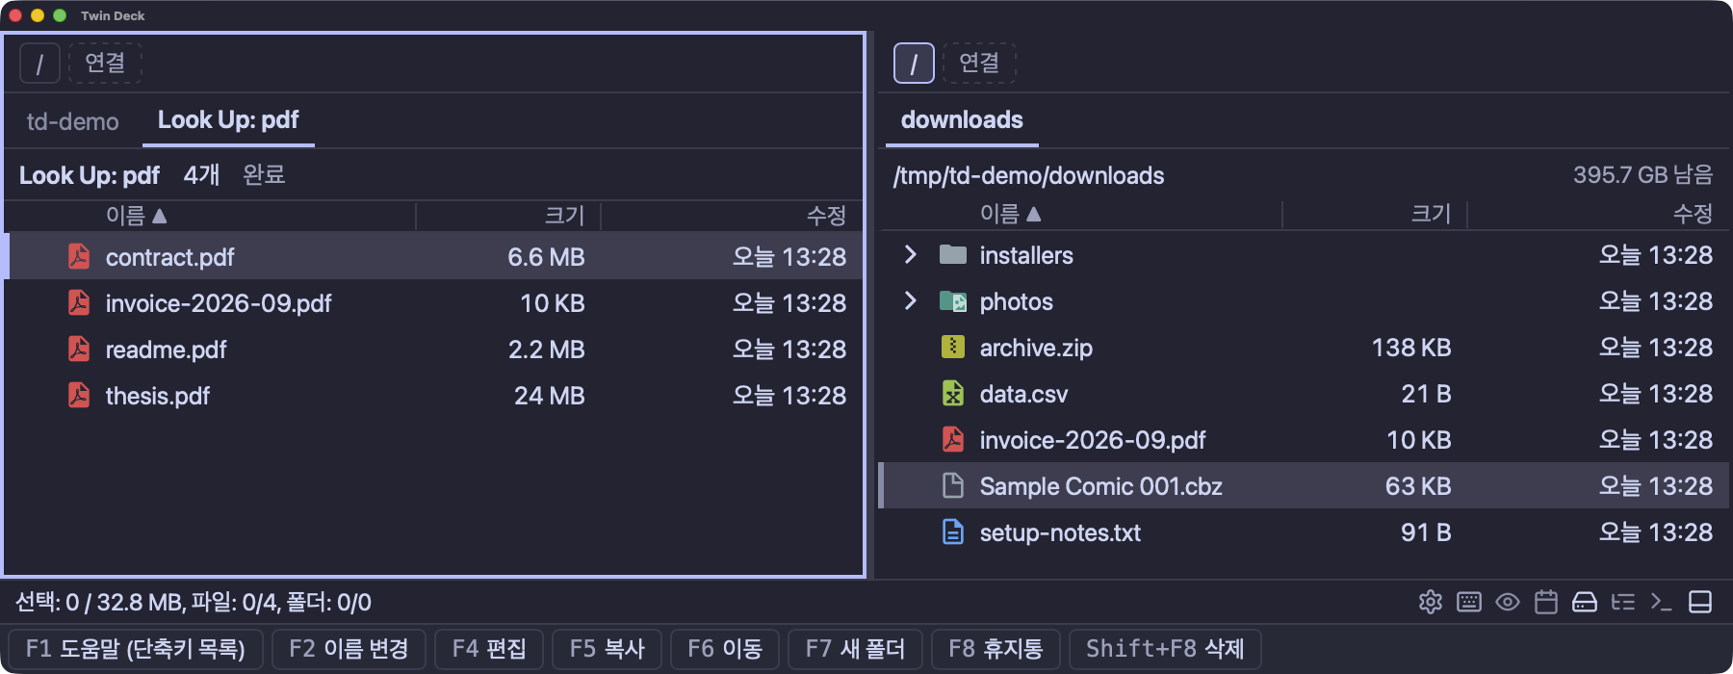The height and width of the screenshot is (674, 1733).
Task: Sort left pane by 크기 column
Action: (x=564, y=216)
